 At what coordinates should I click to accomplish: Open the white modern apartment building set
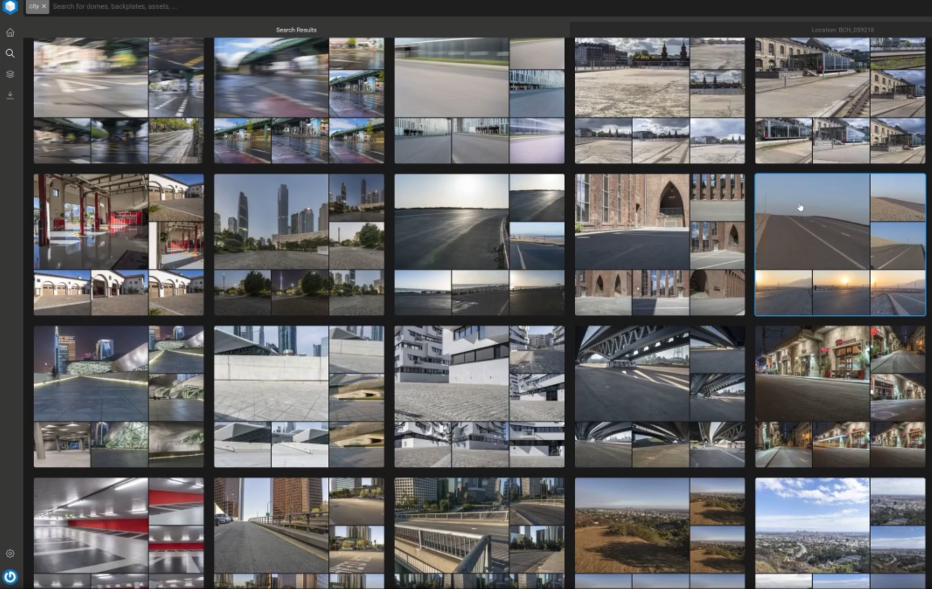pos(479,396)
